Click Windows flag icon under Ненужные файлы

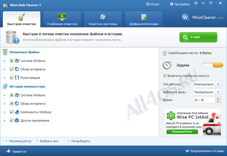(x=17, y=61)
